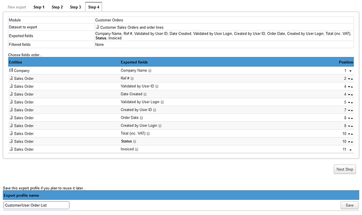The image size is (362, 215).
Task: Click info icon next to Invoiced field
Action: tap(137, 149)
